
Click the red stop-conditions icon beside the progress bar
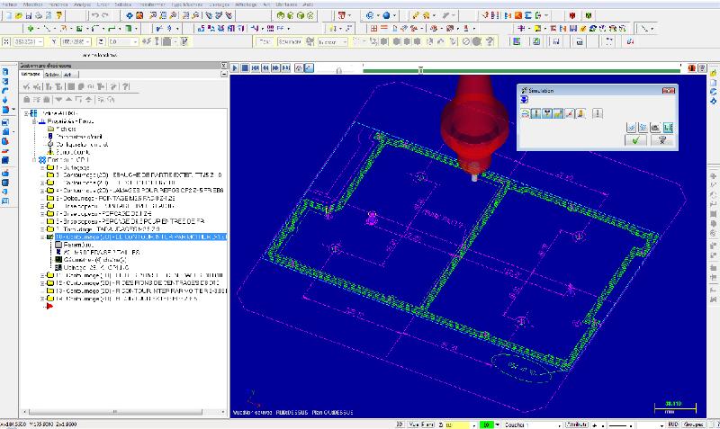tap(691, 68)
